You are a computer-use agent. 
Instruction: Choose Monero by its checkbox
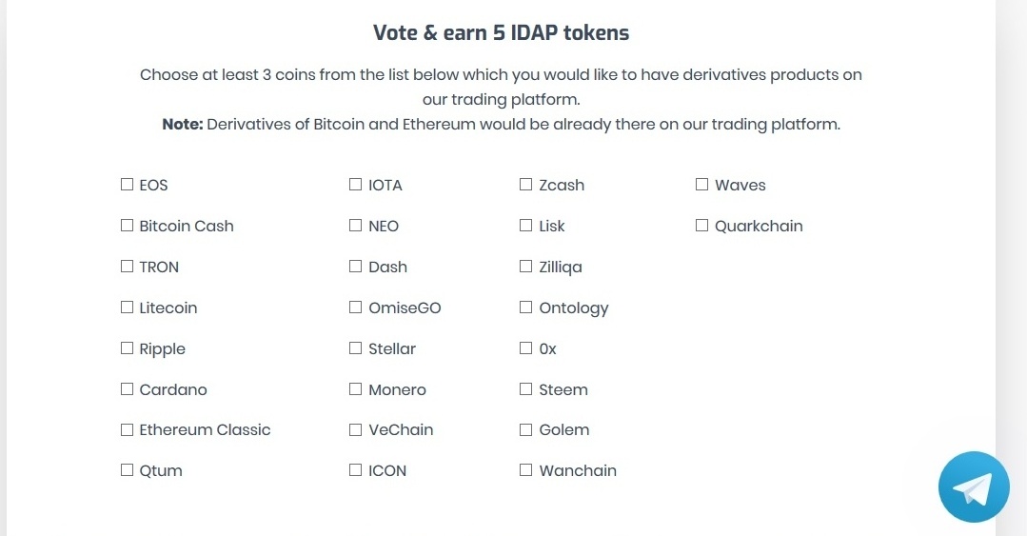click(x=356, y=389)
